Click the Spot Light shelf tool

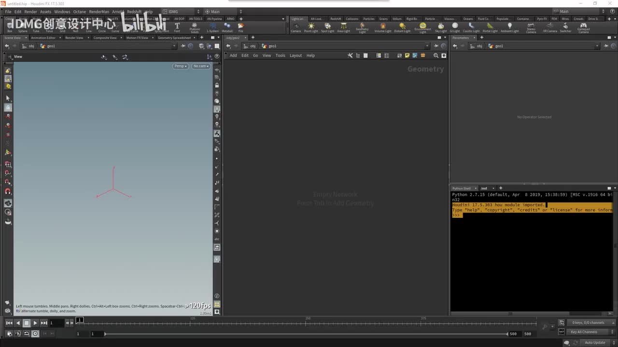click(327, 27)
